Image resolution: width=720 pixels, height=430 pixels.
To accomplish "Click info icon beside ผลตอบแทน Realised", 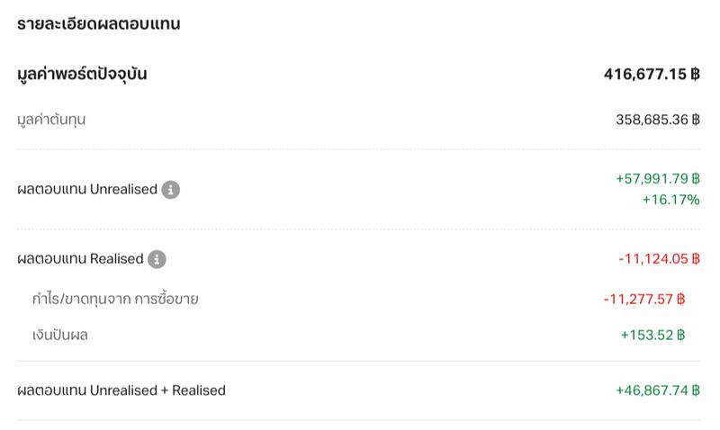I will coord(157,259).
